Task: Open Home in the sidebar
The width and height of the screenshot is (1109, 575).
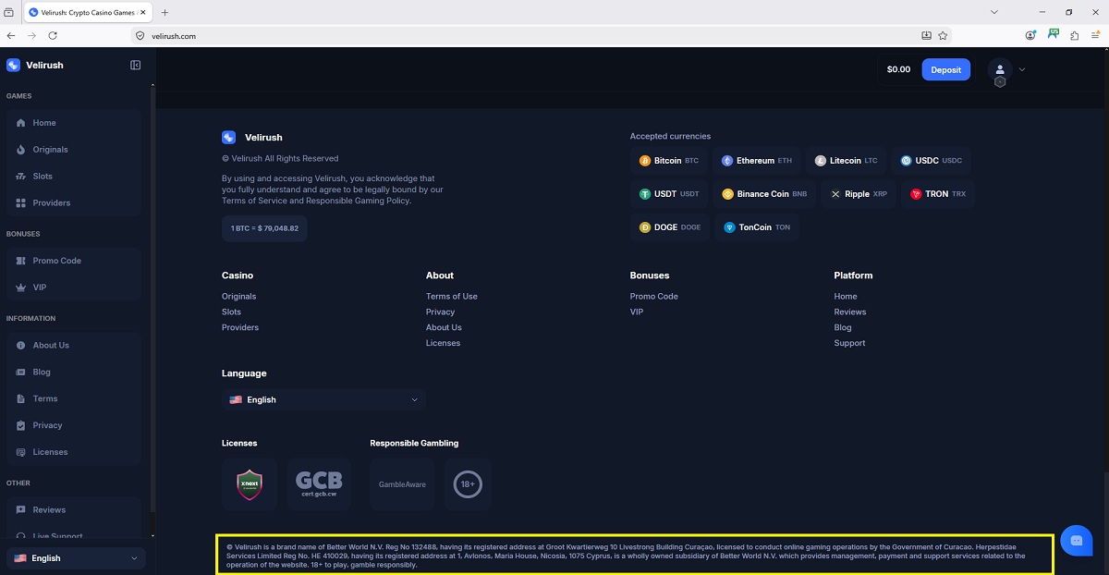Action: (74, 123)
